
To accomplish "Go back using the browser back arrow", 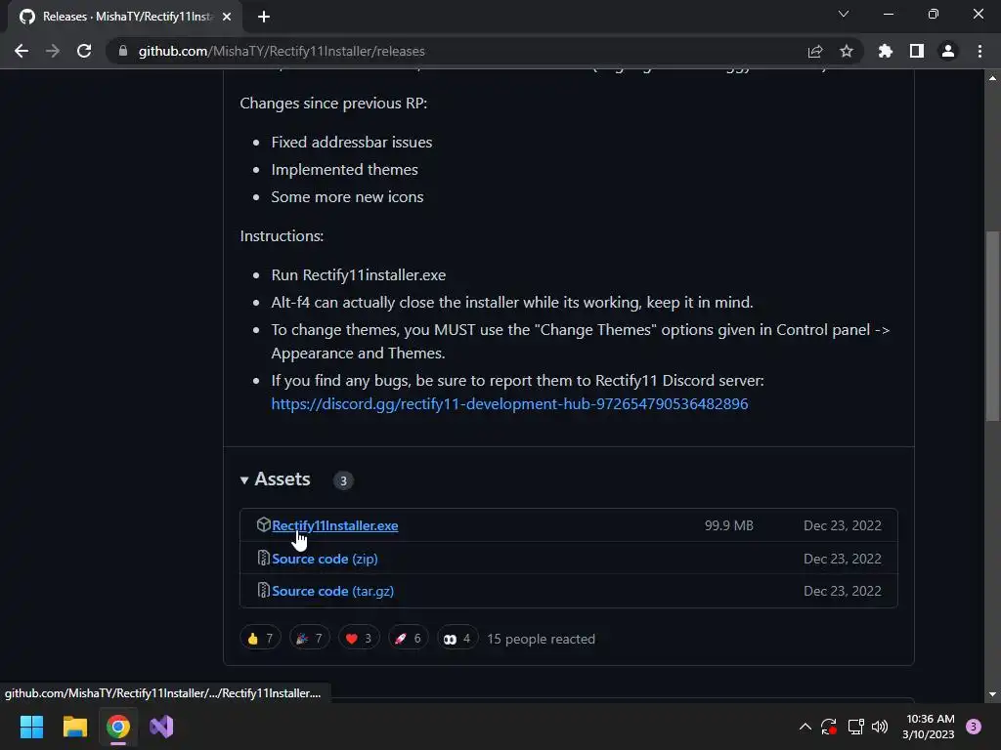I will click(x=22, y=51).
